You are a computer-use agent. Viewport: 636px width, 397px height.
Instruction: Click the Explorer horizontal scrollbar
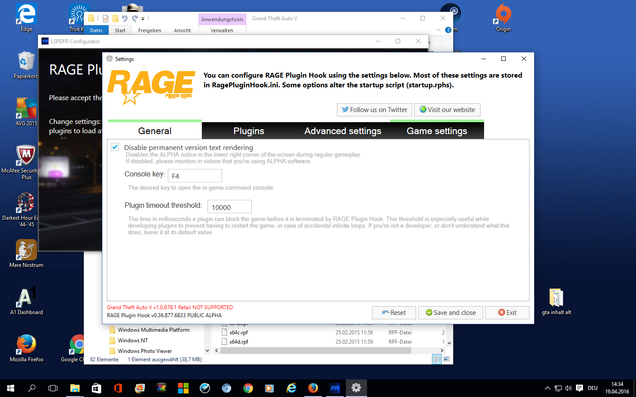coord(316,351)
